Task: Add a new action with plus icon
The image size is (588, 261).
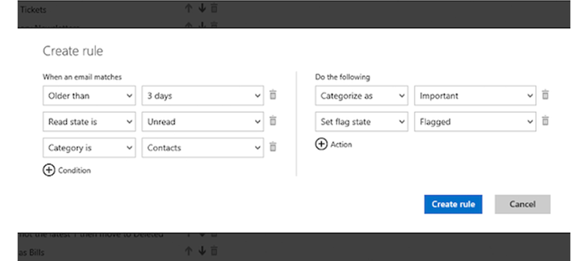Action: pos(321,144)
